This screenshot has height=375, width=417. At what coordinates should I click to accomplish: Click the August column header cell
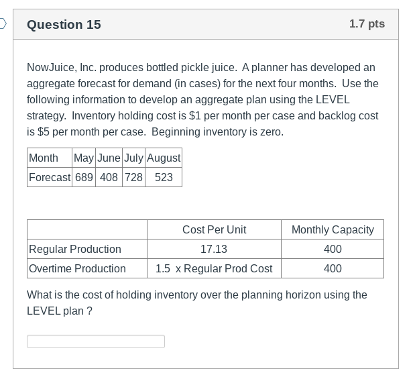pos(164,158)
